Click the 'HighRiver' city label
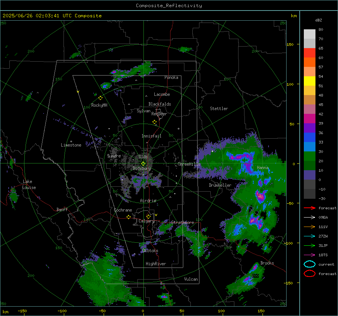The image size is (338, 316). click(156, 264)
